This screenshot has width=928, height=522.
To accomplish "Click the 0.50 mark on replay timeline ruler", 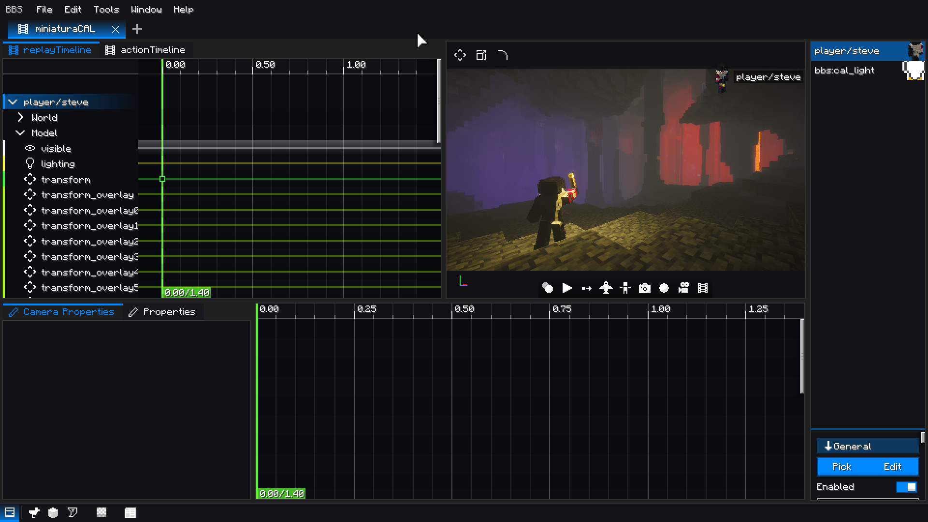I will pyautogui.click(x=265, y=64).
